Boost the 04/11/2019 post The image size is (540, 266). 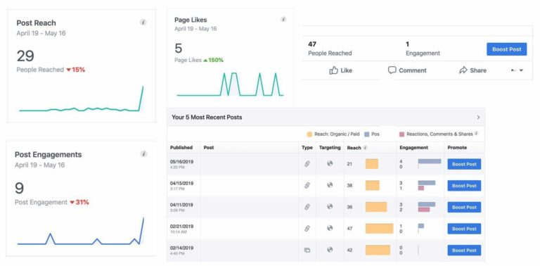464,207
